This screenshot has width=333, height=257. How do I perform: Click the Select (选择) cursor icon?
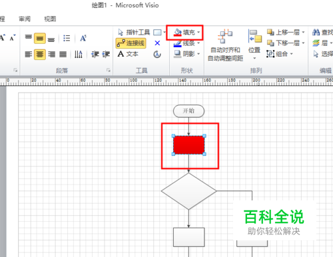pyautogui.click(x=316, y=54)
